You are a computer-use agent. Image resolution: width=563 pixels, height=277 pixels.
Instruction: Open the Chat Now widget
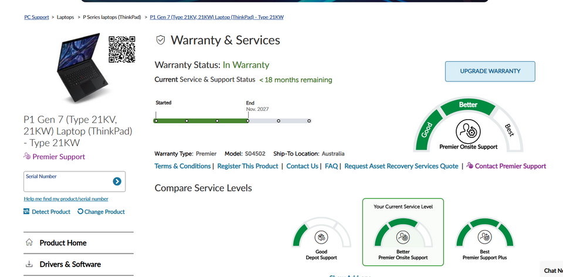tap(552, 270)
